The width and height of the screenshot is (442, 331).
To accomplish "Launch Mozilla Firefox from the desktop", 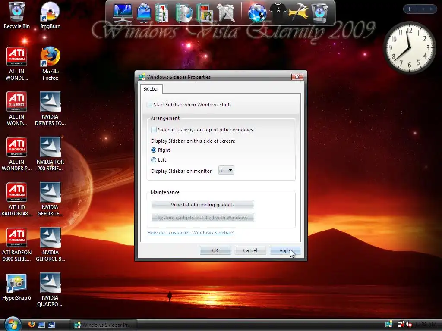I will tap(50, 64).
